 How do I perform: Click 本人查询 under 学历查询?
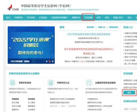31,102
